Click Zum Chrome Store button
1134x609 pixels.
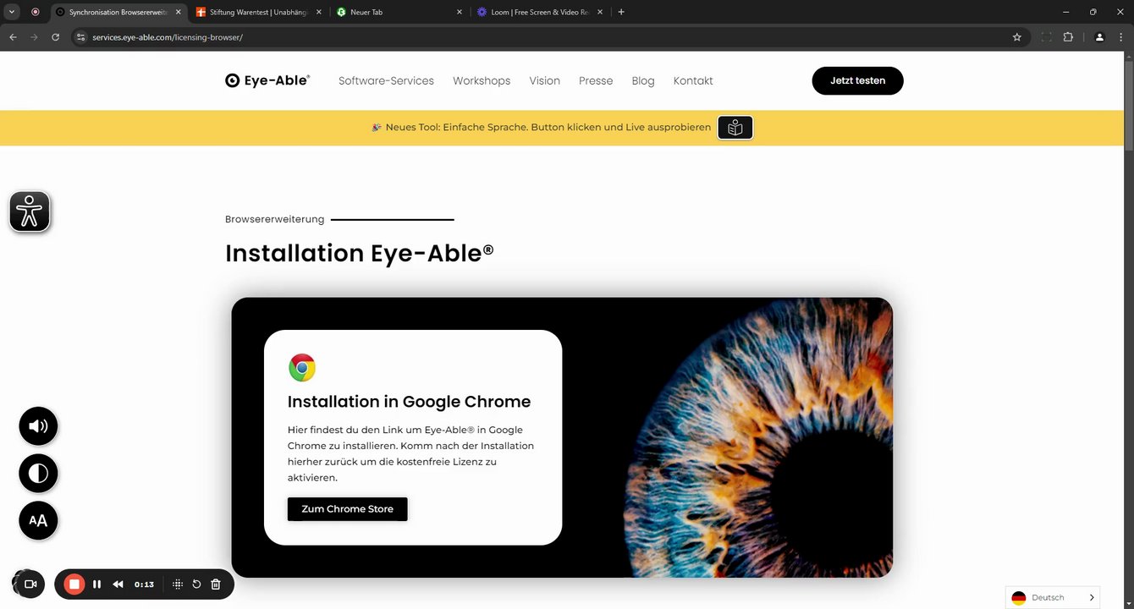coord(347,509)
